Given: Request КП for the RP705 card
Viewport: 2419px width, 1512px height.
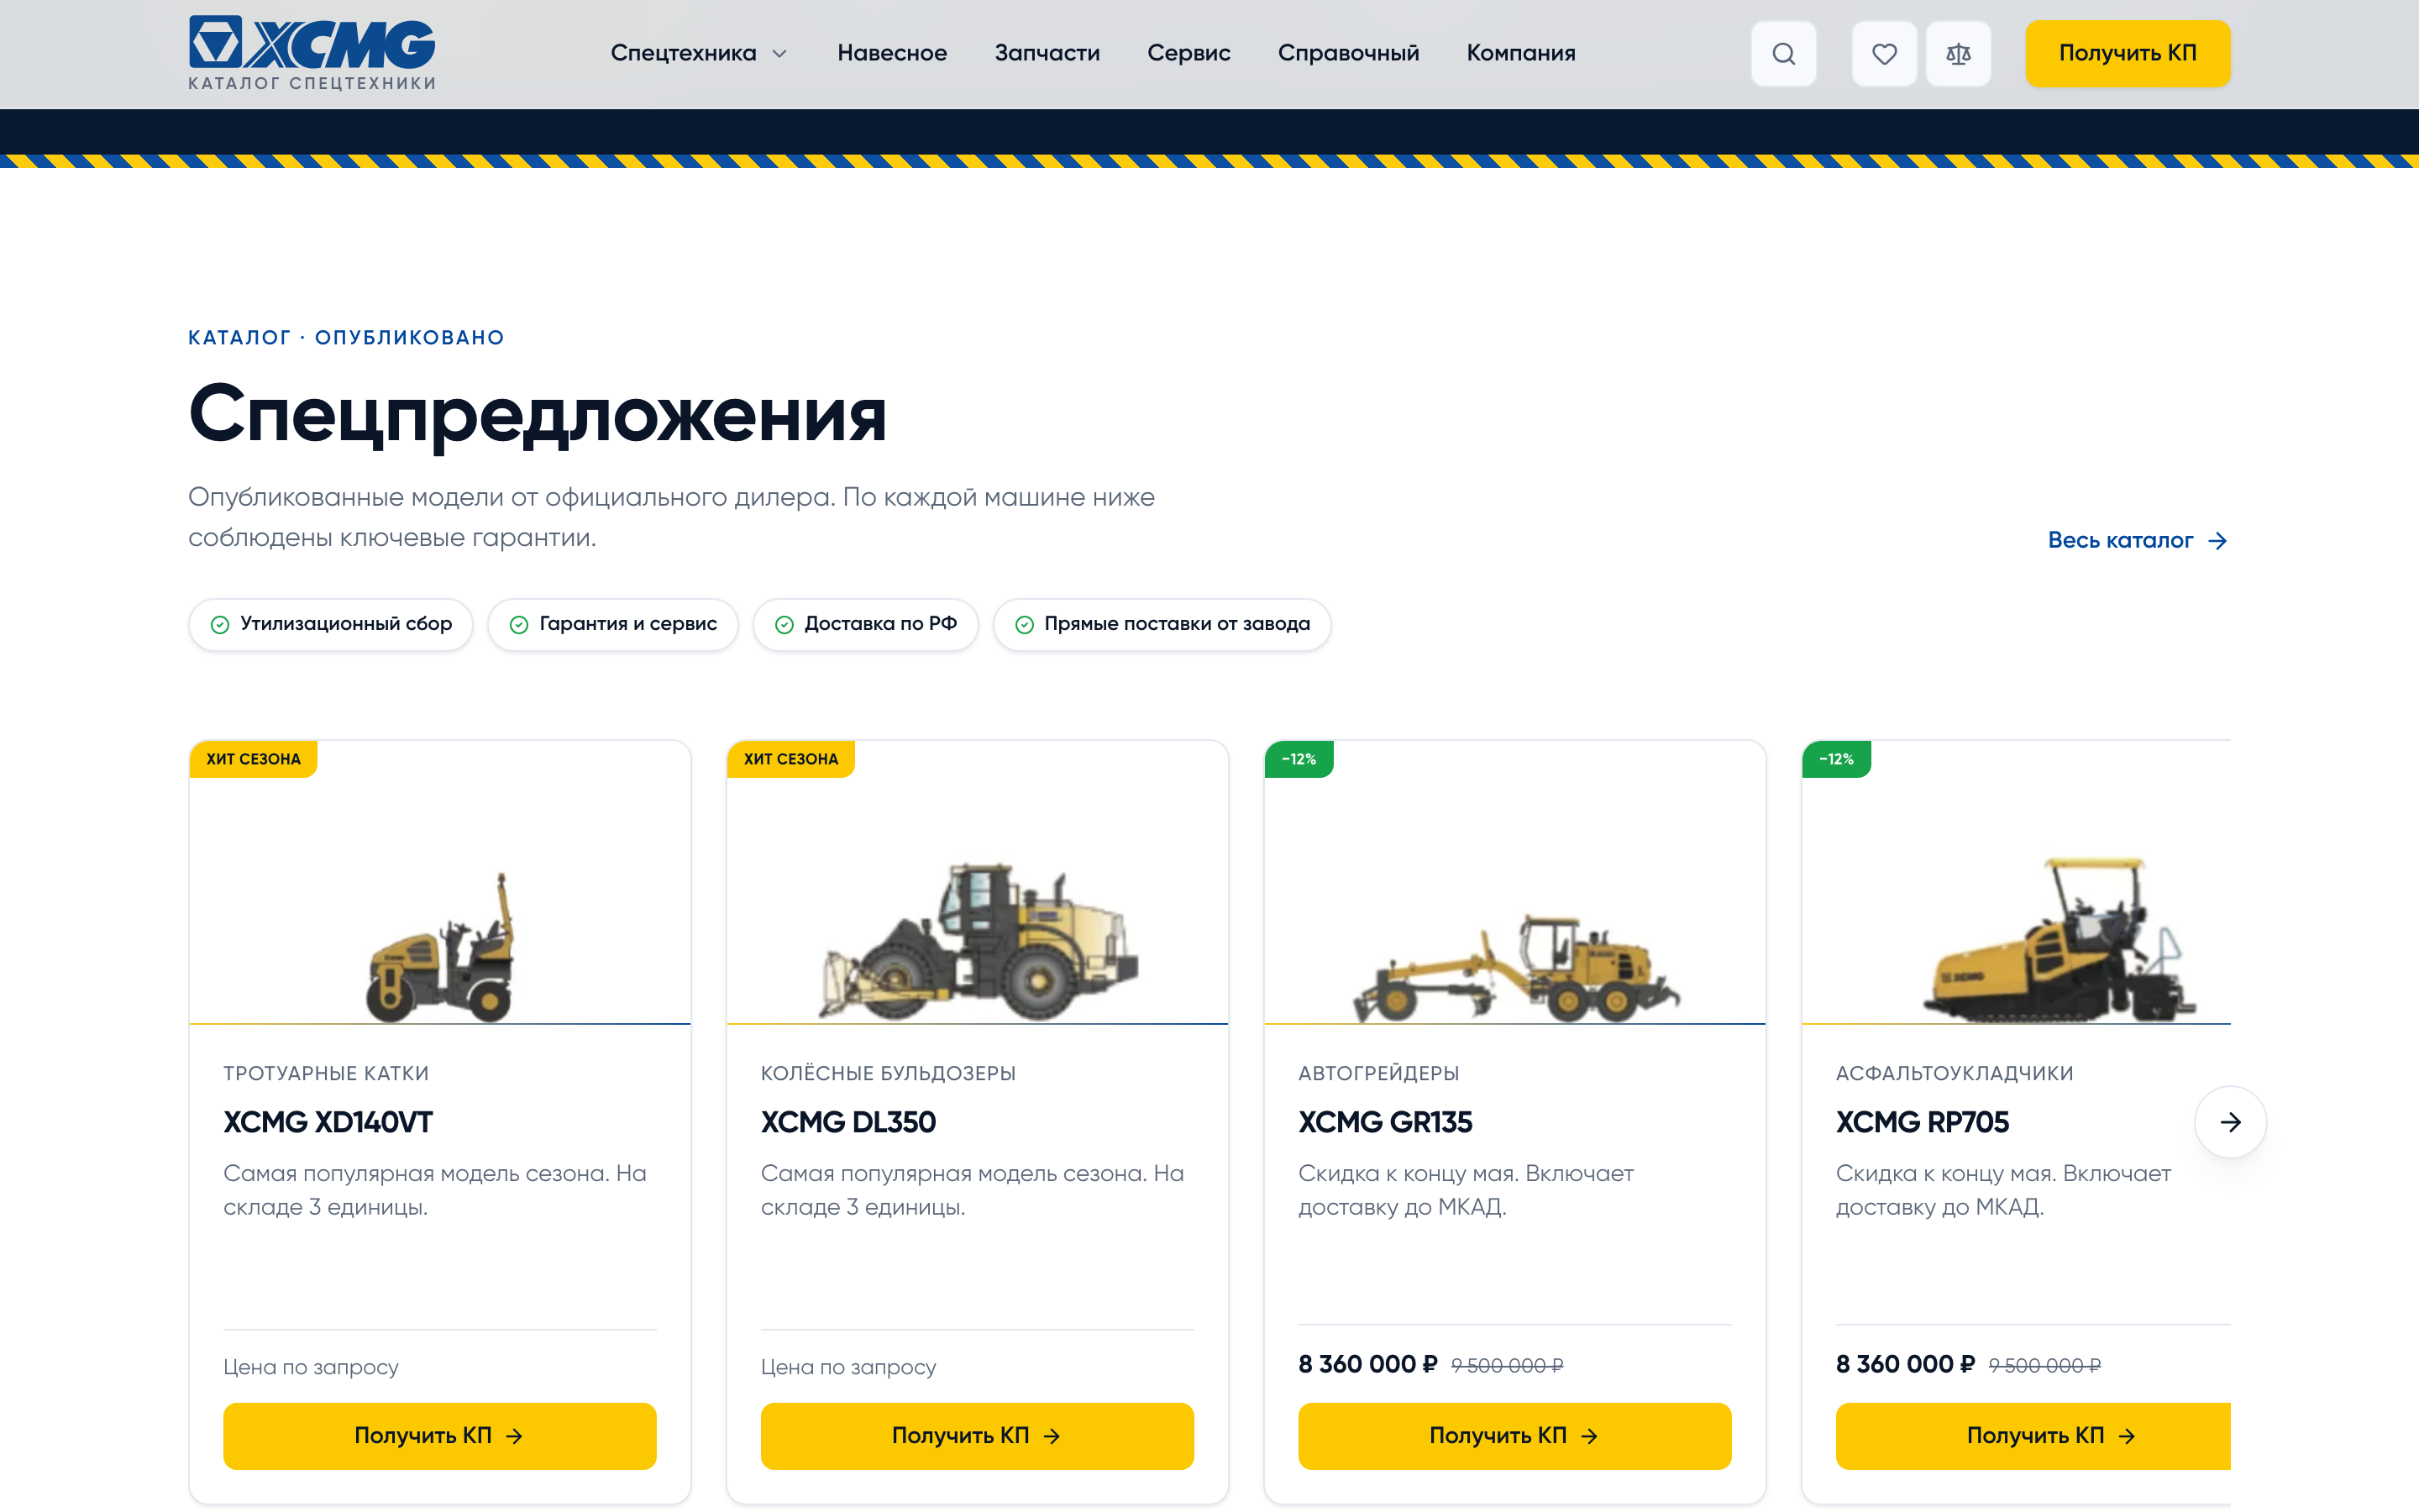Looking at the screenshot, I should click(2033, 1436).
